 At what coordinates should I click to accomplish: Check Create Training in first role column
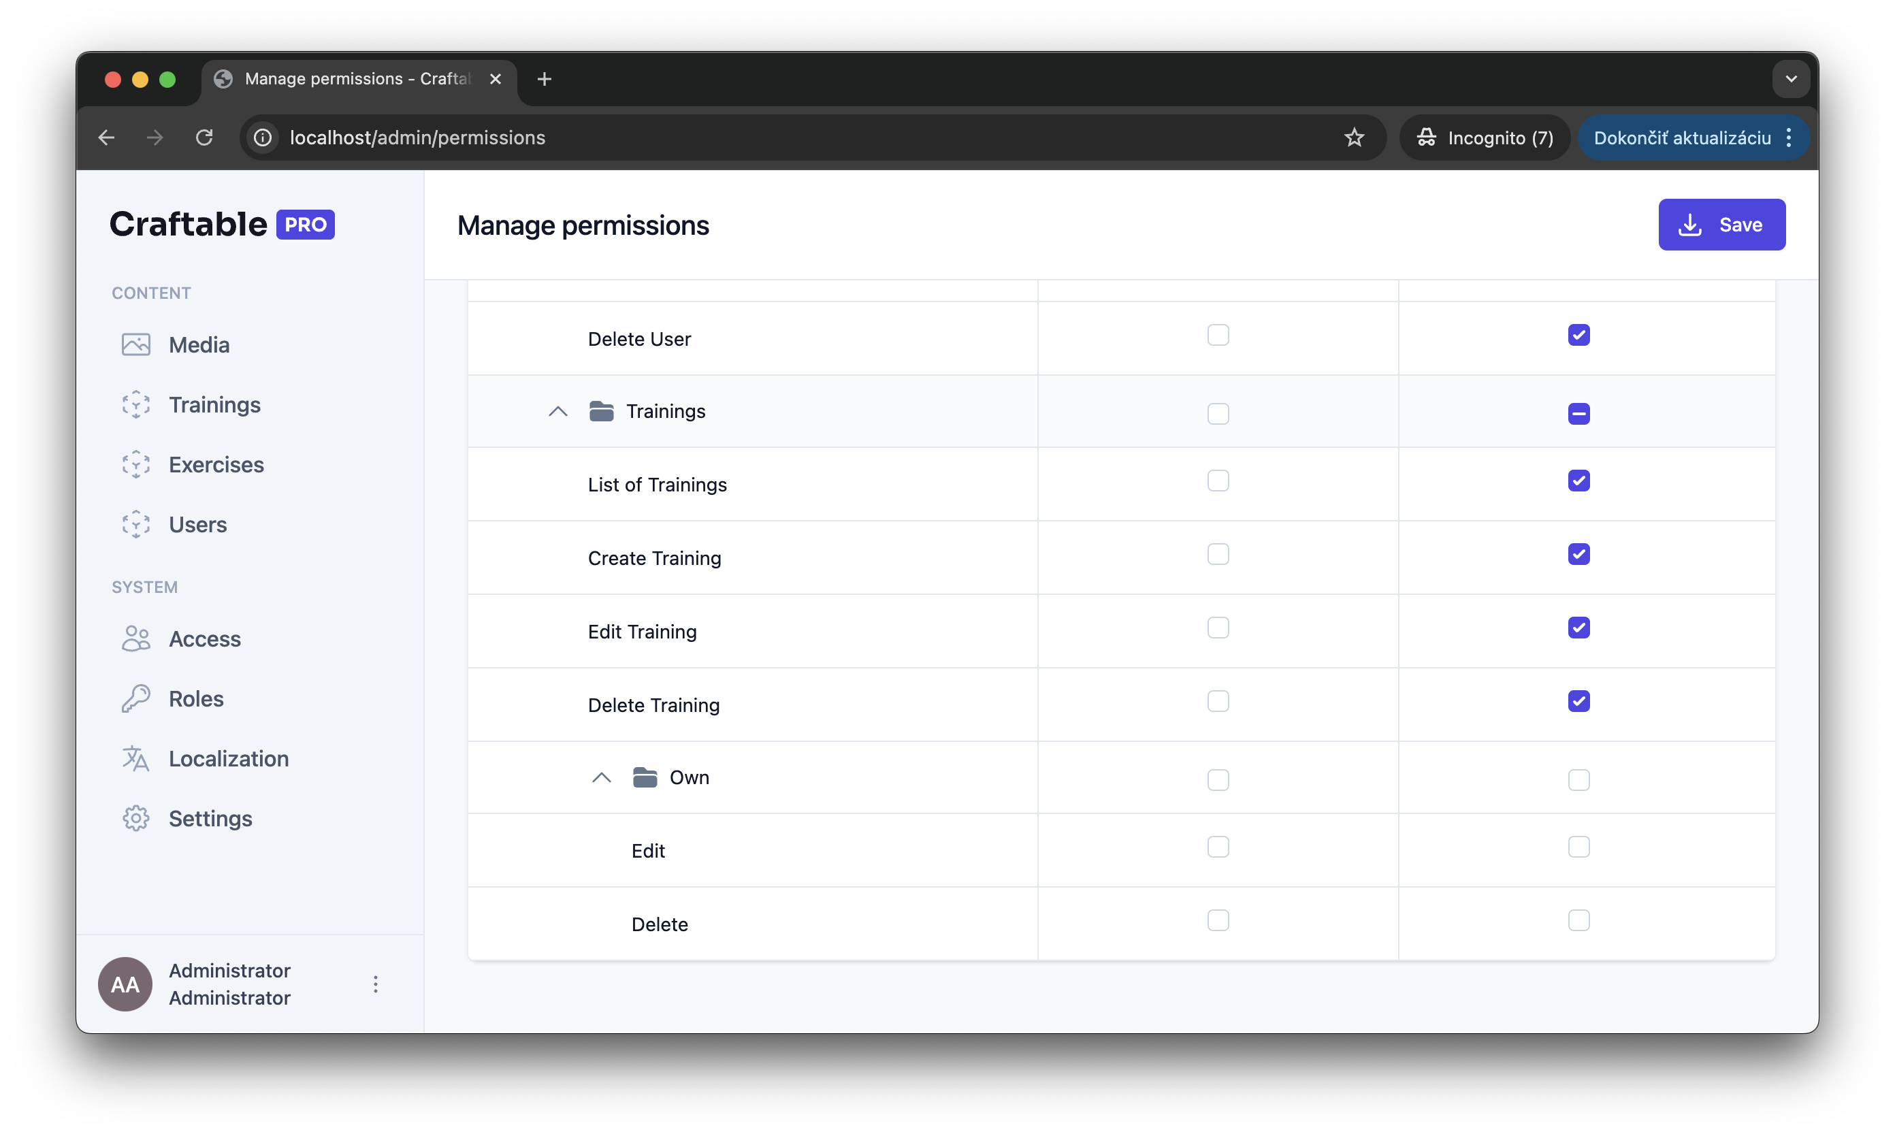(x=1218, y=554)
